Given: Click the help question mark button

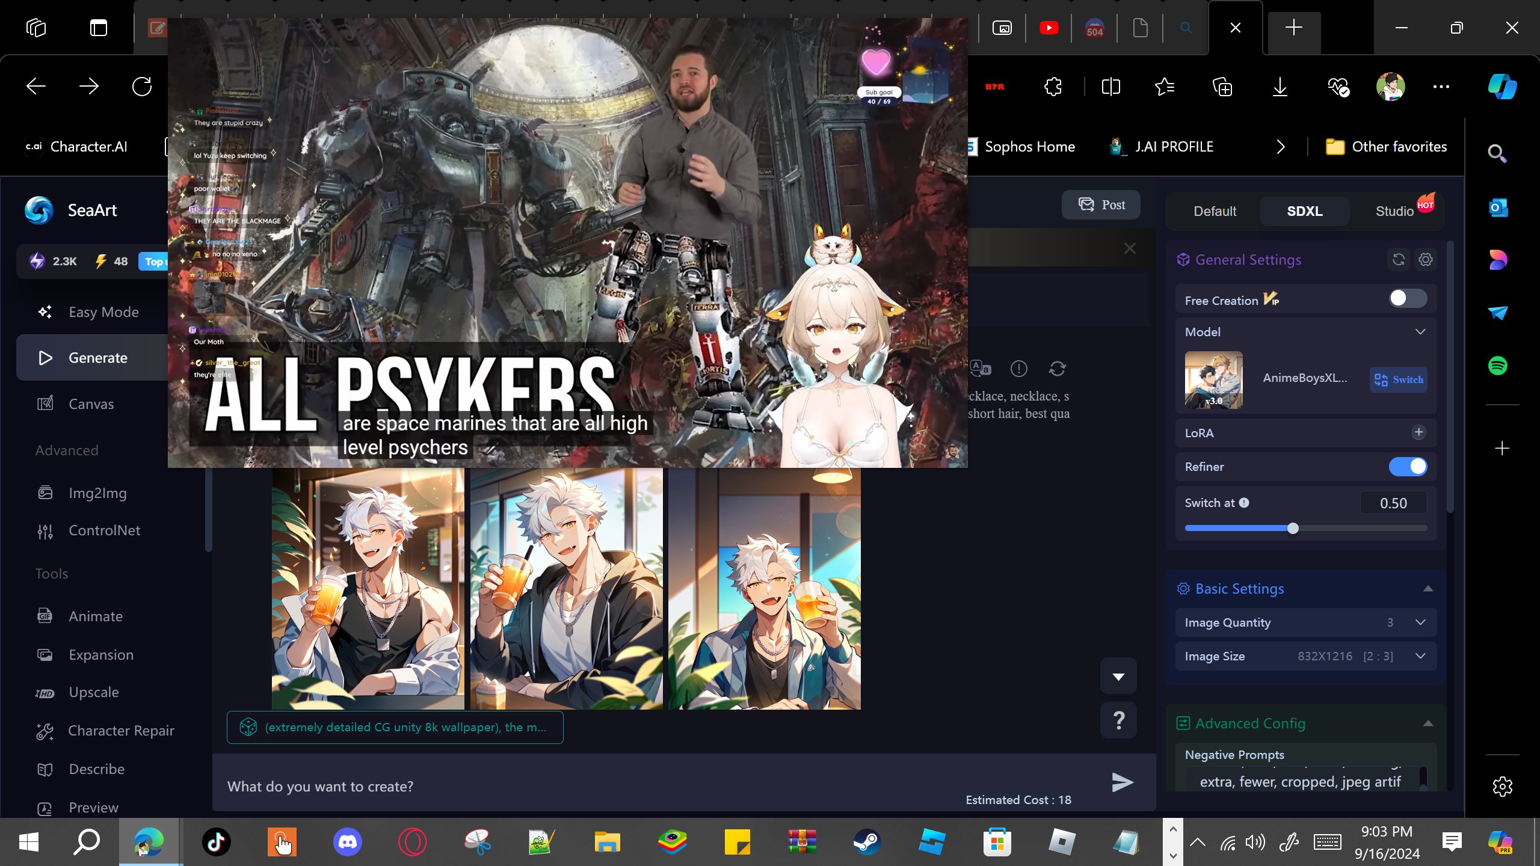Looking at the screenshot, I should click(x=1119, y=720).
